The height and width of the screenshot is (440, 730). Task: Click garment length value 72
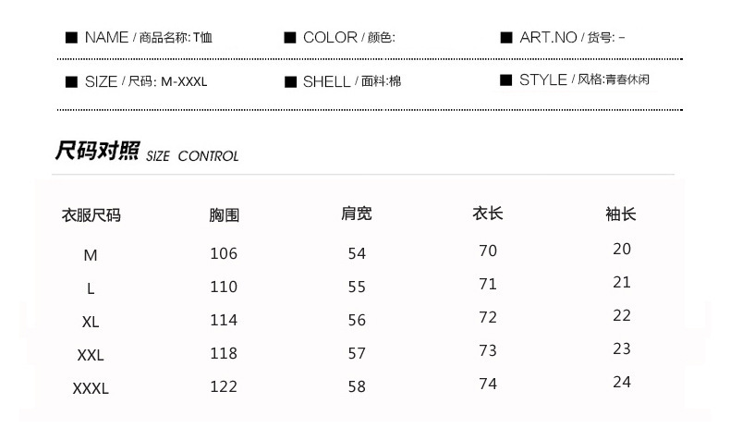pyautogui.click(x=488, y=317)
